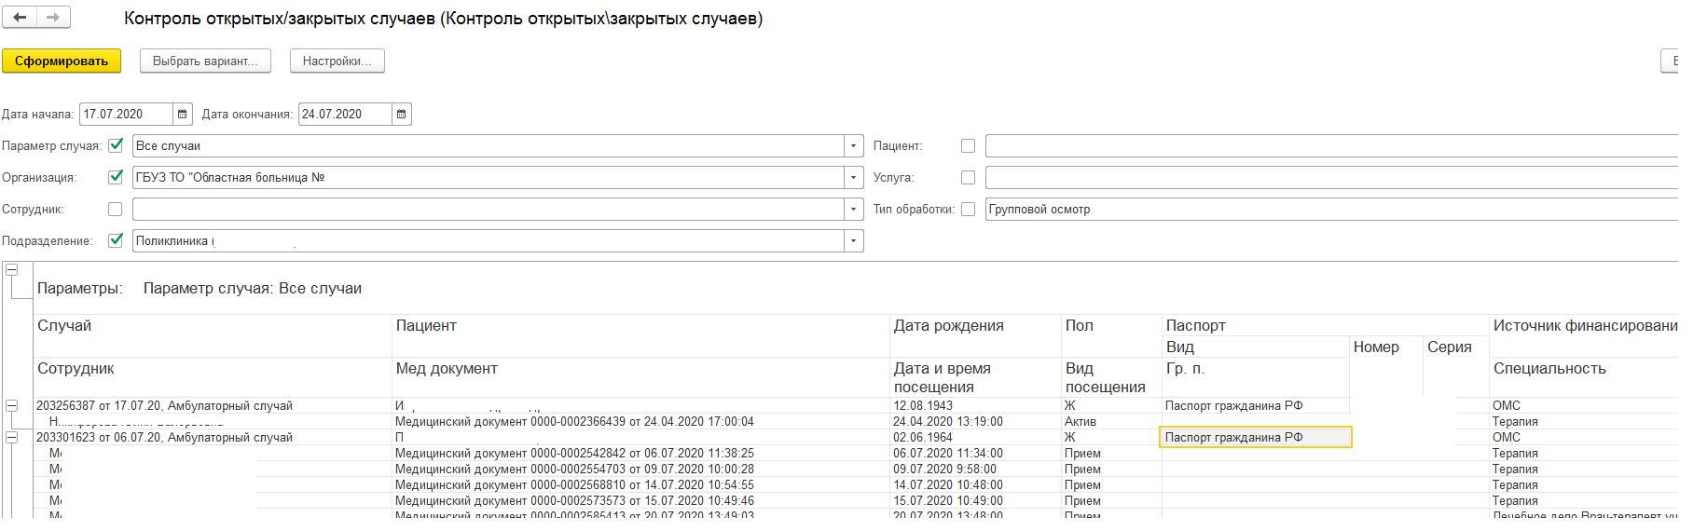Uncheck the Организация checkbox

point(116,177)
